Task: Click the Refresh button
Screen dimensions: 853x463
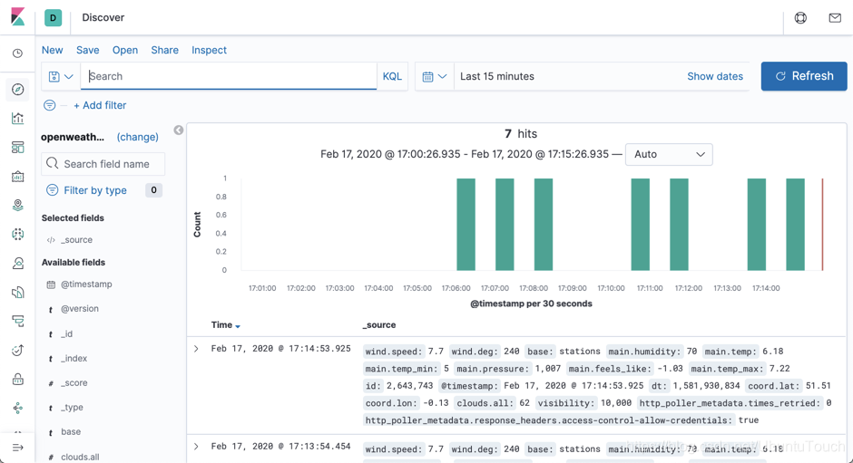Action: point(804,76)
